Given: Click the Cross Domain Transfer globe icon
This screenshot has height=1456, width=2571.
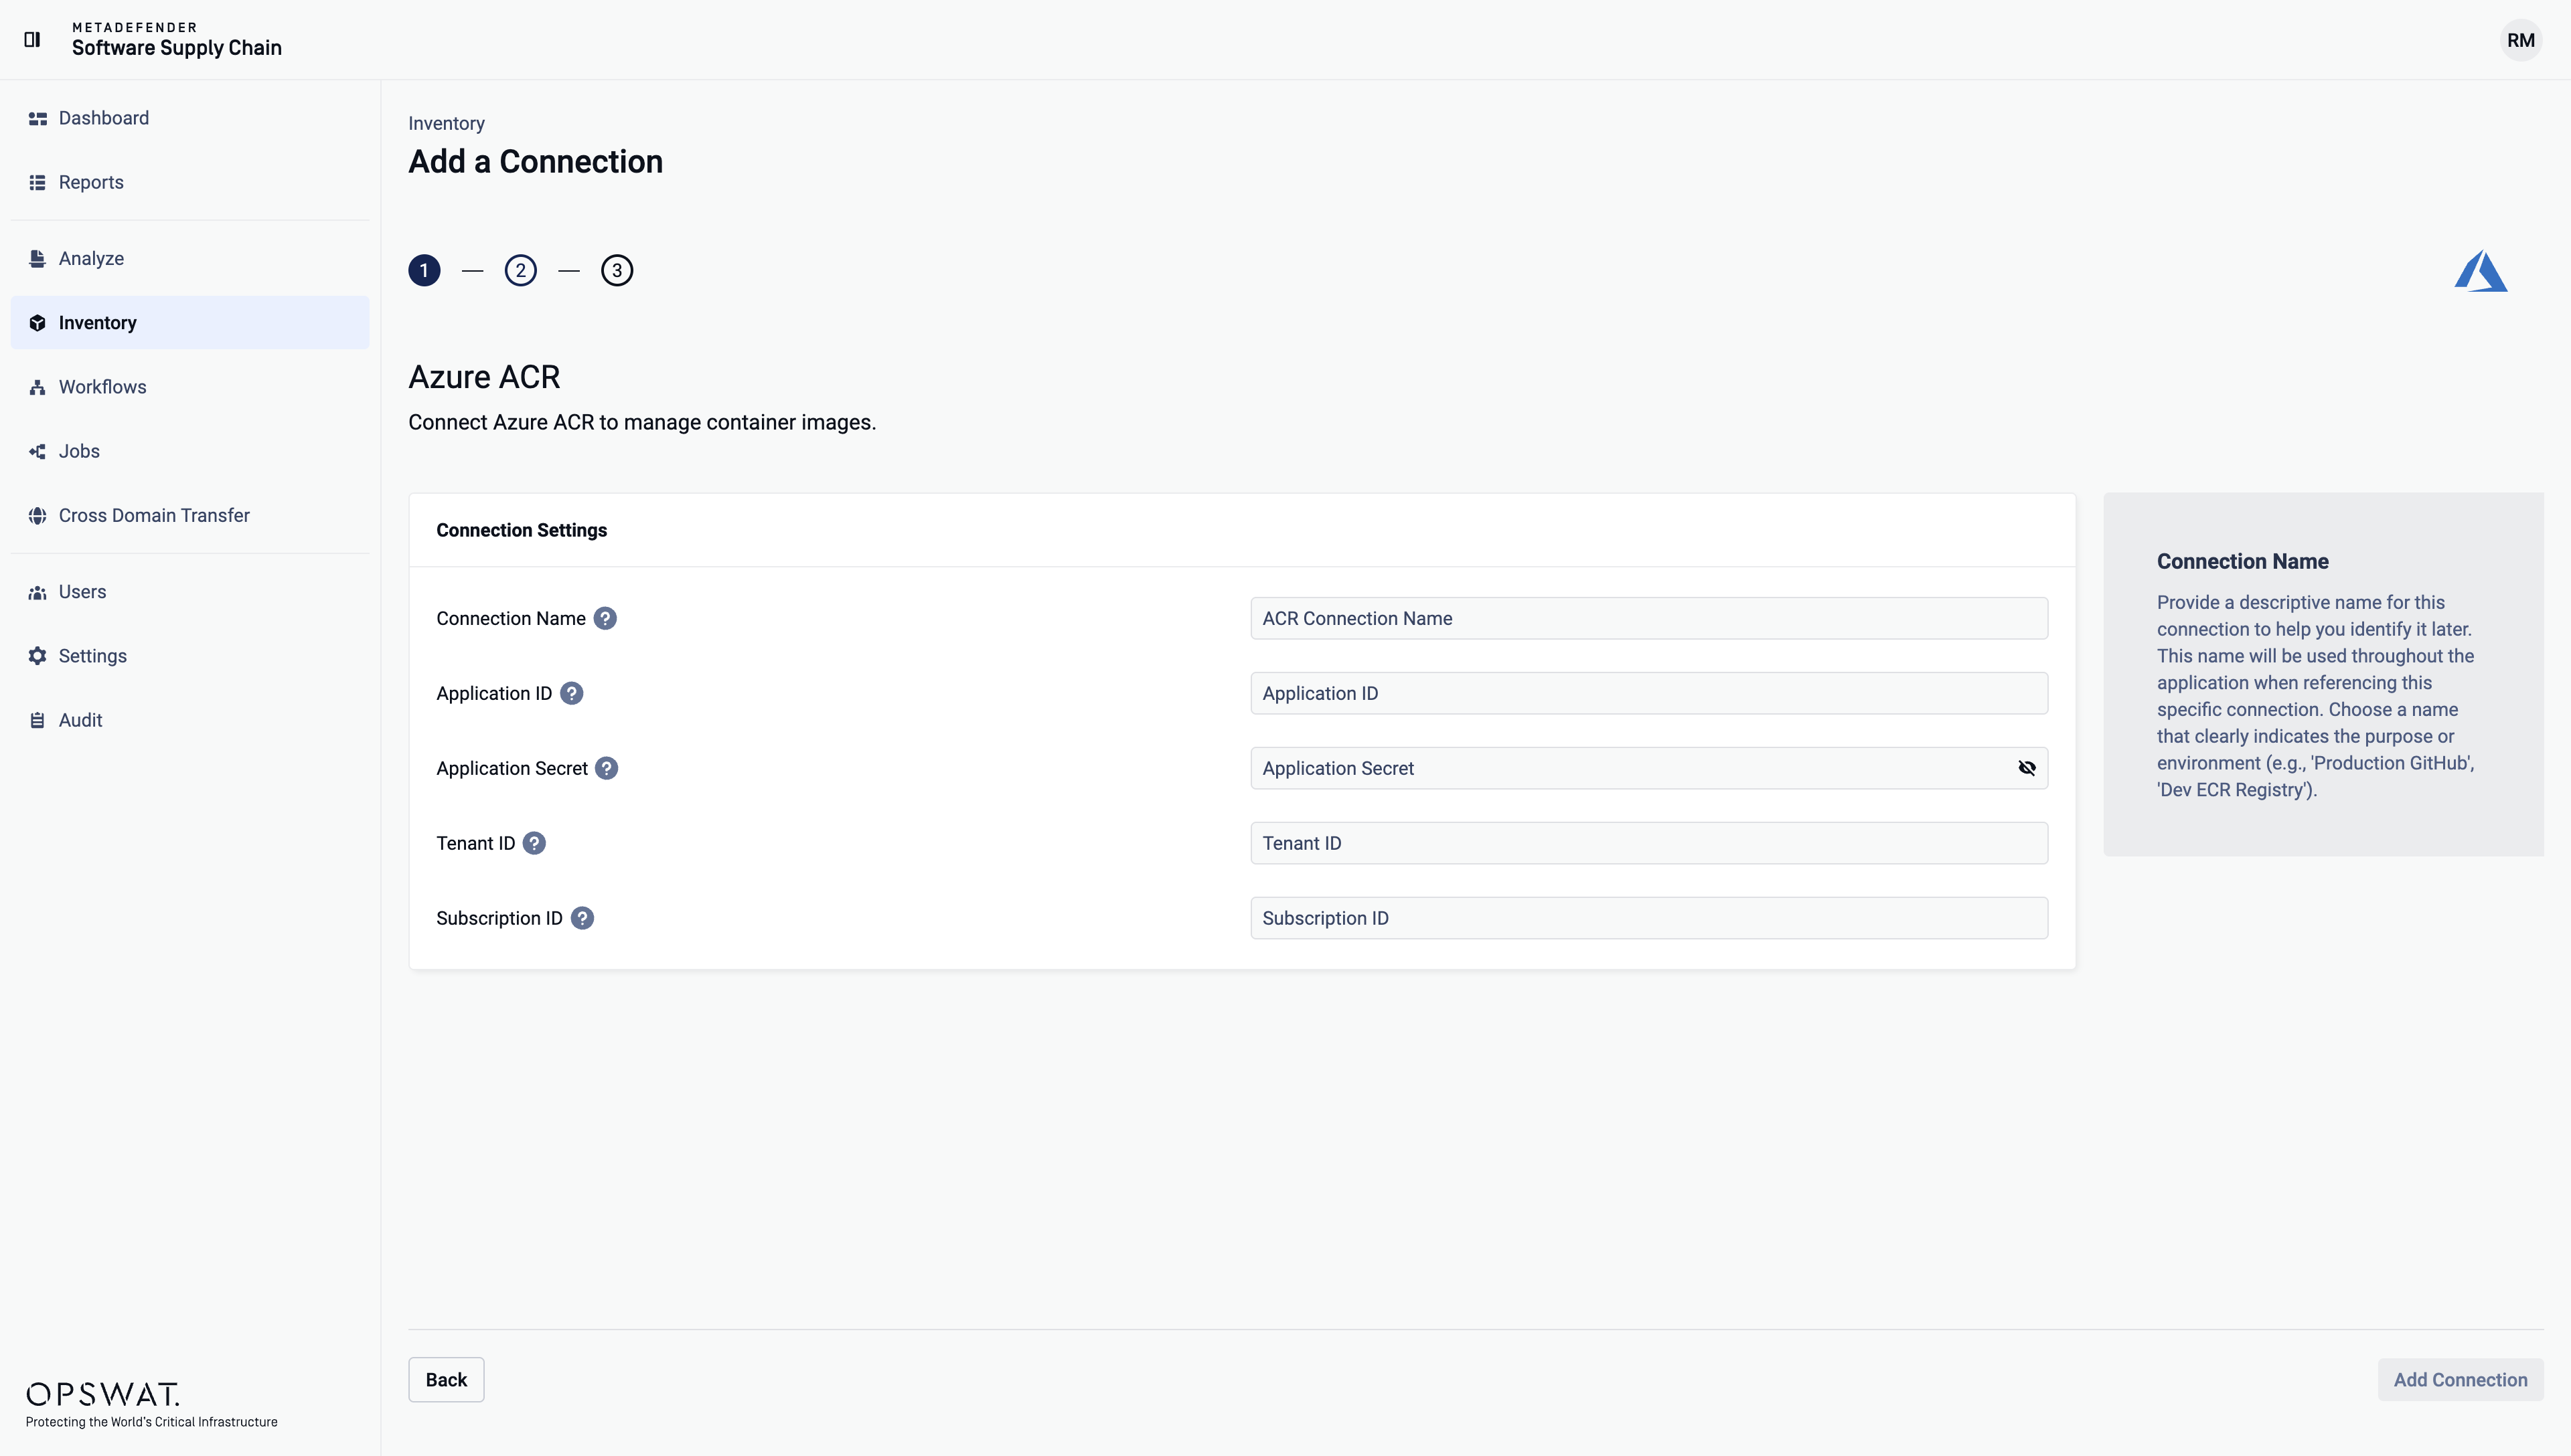Looking at the screenshot, I should [38, 515].
